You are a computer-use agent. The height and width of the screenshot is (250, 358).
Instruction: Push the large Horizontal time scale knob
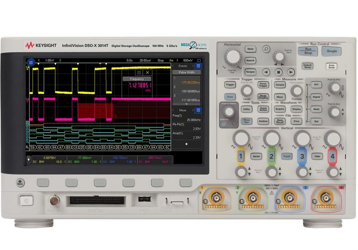(x=233, y=57)
